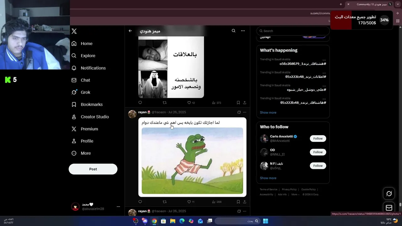The height and width of the screenshot is (226, 402).
Task: Open more options on rayan's Pepe post
Action: 245,112
